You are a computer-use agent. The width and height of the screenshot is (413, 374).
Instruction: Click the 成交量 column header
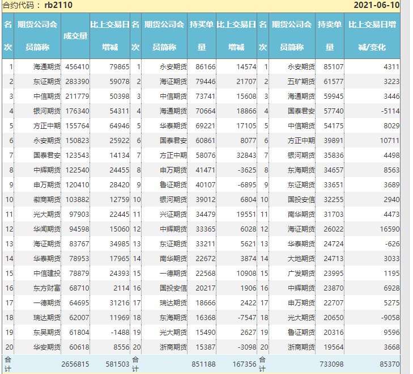(x=75, y=36)
